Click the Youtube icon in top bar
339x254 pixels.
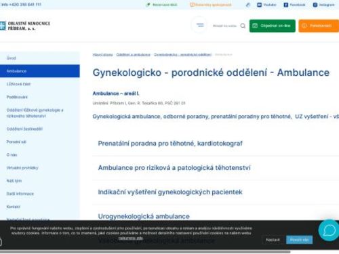pos(259,5)
